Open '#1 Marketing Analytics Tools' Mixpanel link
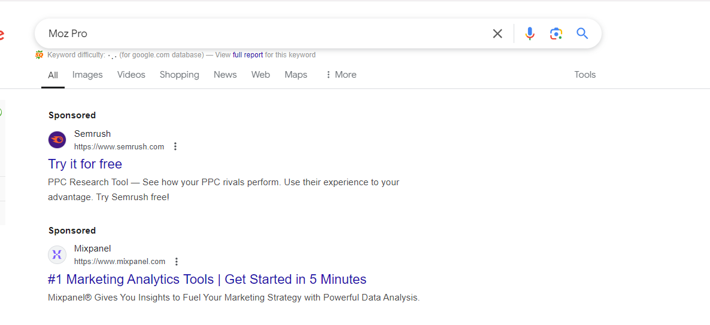This screenshot has height=325, width=710. [207, 279]
